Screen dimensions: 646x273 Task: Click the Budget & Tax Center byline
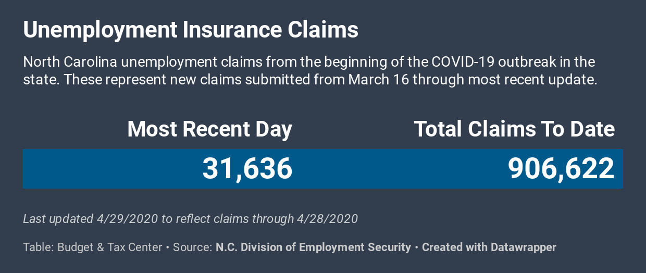coord(110,247)
